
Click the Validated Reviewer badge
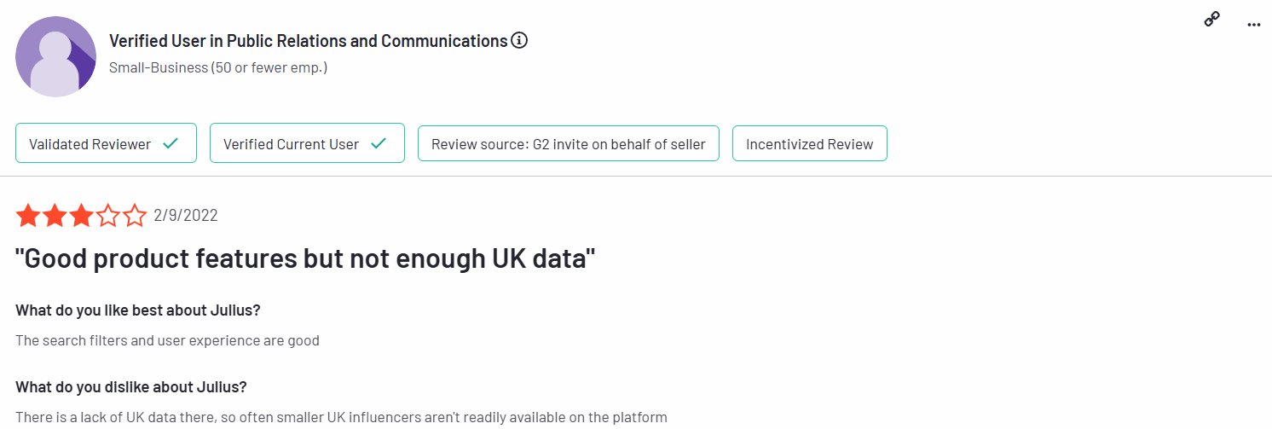pos(106,143)
